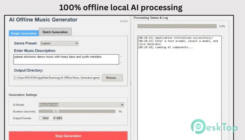Select WAV output format
245x140 pixels.
44,118
